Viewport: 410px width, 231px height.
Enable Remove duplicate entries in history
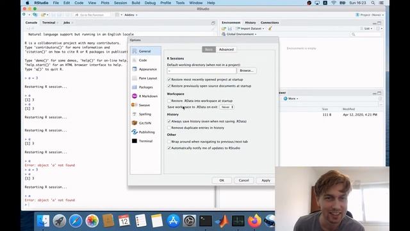tap(169, 128)
